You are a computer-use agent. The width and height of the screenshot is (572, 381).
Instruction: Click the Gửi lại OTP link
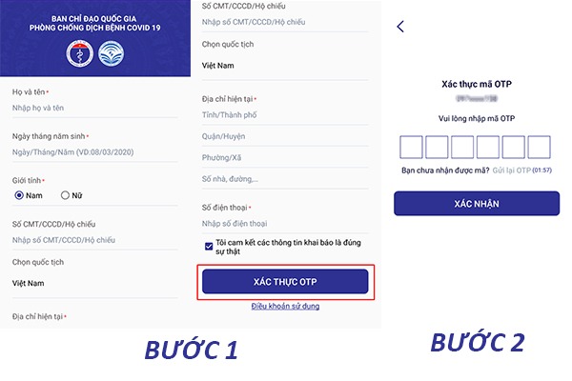[x=511, y=170]
